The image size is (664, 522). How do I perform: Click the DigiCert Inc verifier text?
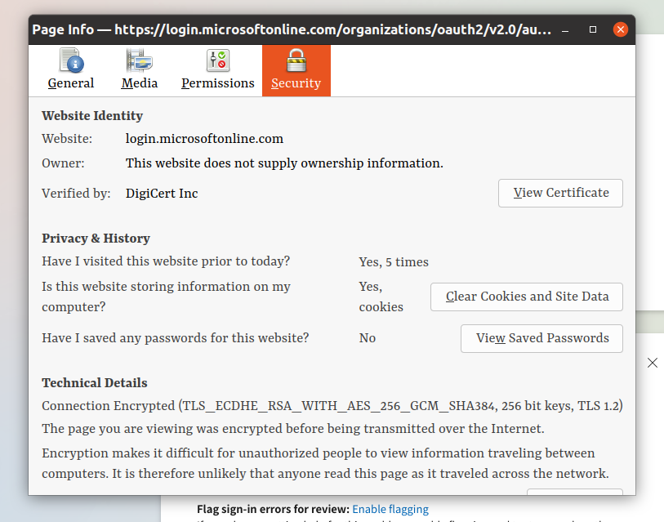(162, 194)
